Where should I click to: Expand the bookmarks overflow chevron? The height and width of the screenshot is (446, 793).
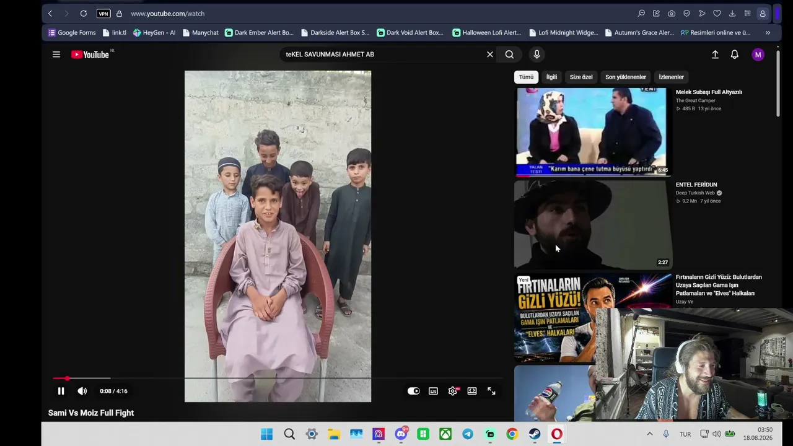[x=768, y=33]
